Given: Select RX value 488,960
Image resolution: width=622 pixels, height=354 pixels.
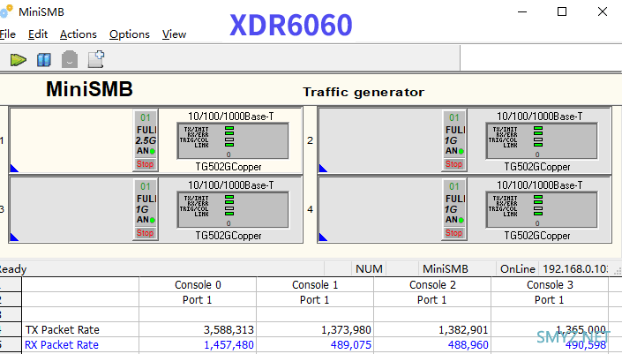Looking at the screenshot, I should pyautogui.click(x=468, y=345).
